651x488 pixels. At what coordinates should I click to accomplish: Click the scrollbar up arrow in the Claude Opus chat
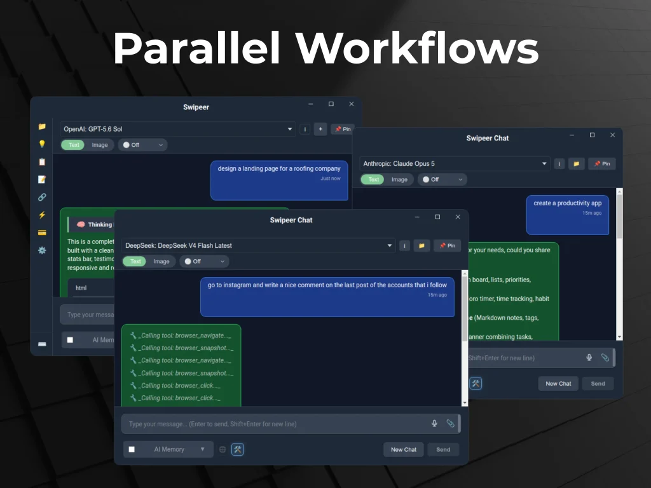[x=619, y=192]
